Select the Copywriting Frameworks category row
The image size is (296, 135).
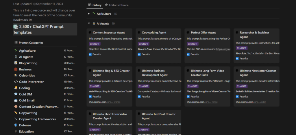(x=45, y=119)
